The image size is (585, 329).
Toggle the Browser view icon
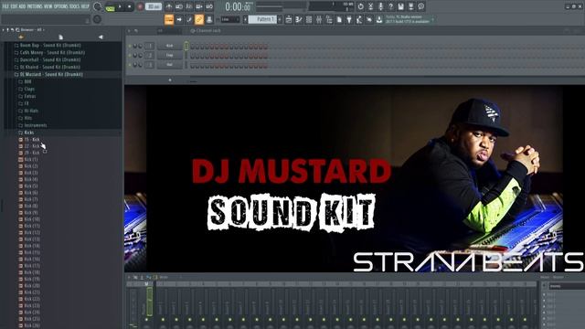tap(329, 19)
